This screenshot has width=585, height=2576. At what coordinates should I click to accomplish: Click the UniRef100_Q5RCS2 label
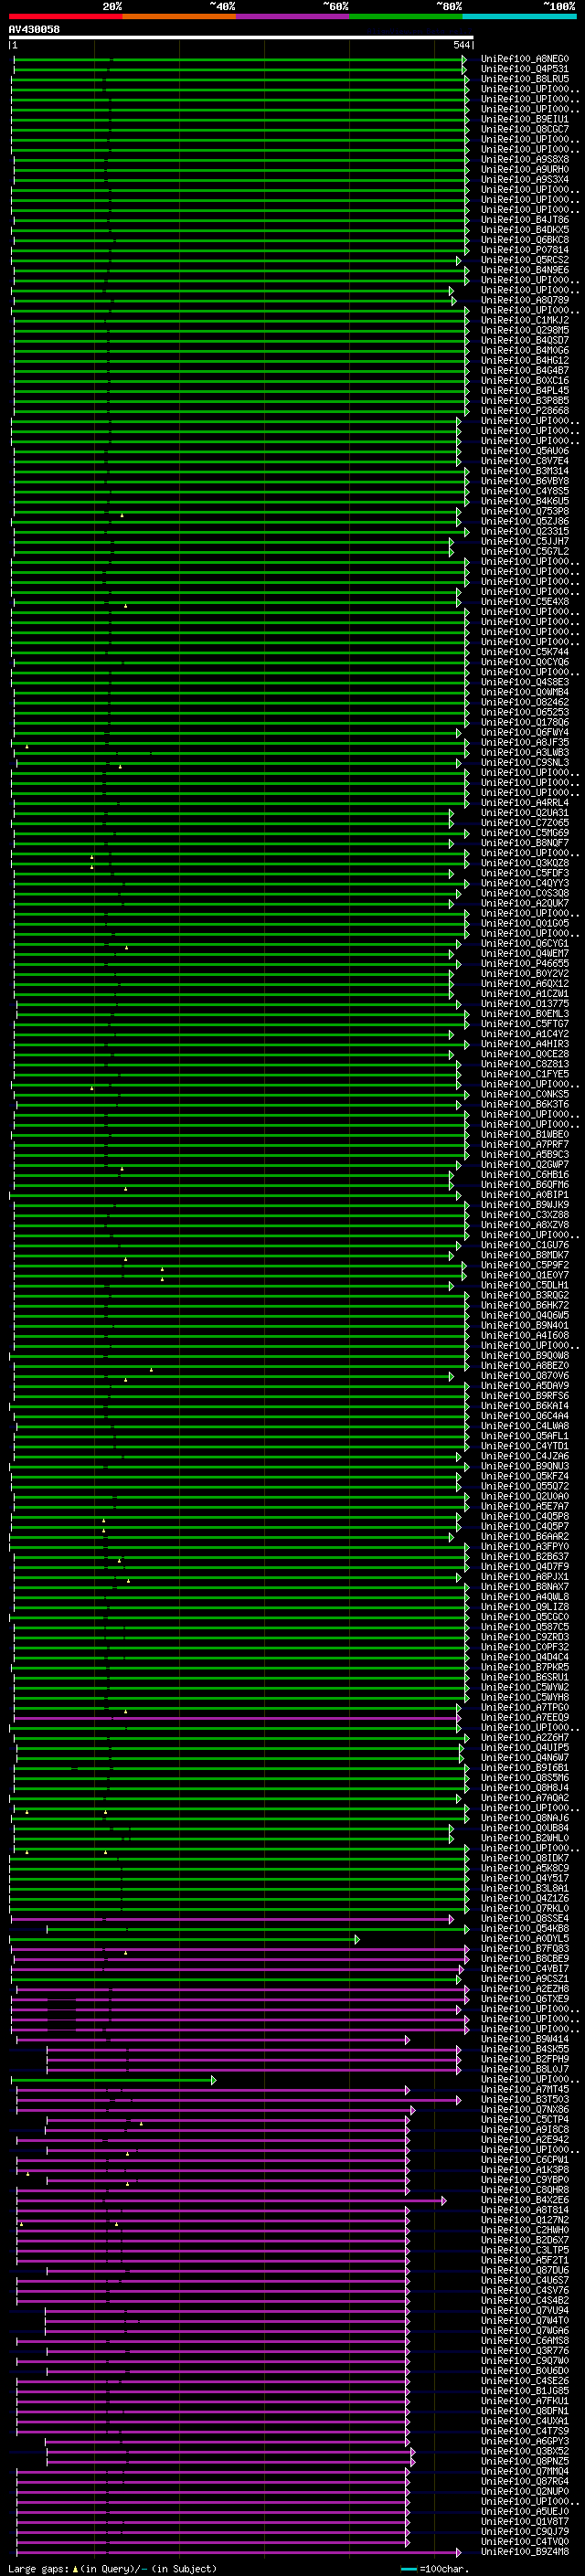tap(525, 260)
